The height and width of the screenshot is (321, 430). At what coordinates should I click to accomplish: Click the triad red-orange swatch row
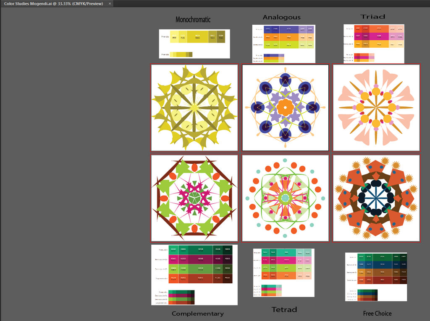379,29
